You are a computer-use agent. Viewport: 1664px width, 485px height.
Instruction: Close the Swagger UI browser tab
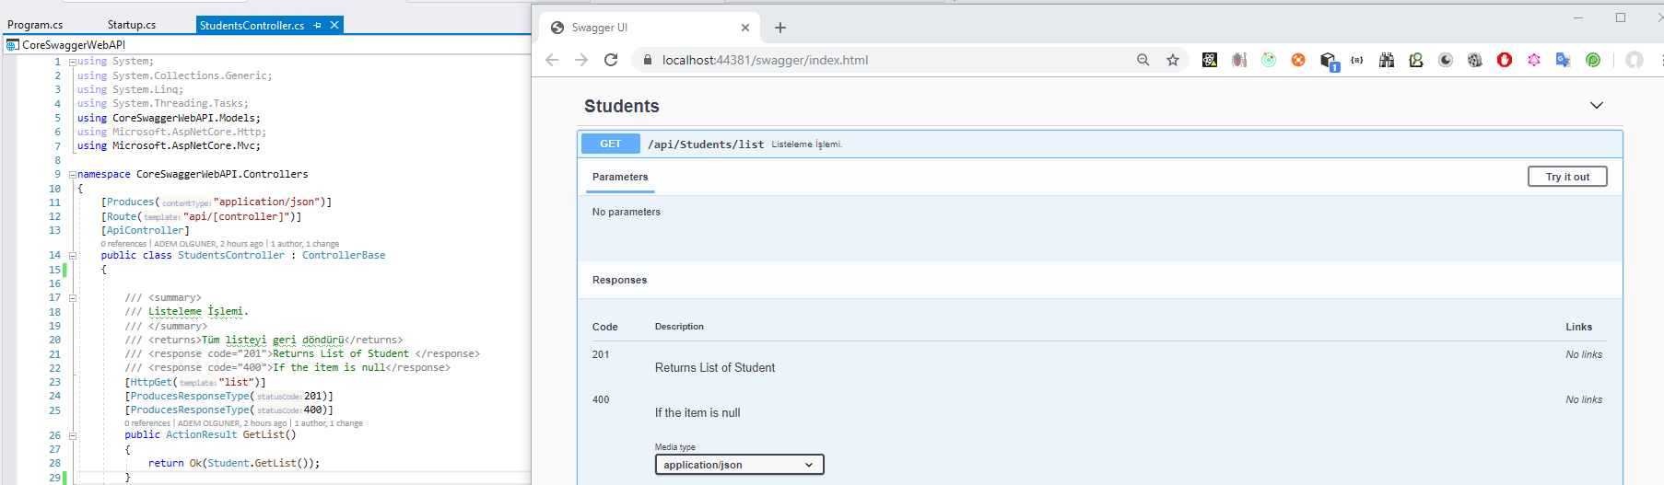click(745, 28)
